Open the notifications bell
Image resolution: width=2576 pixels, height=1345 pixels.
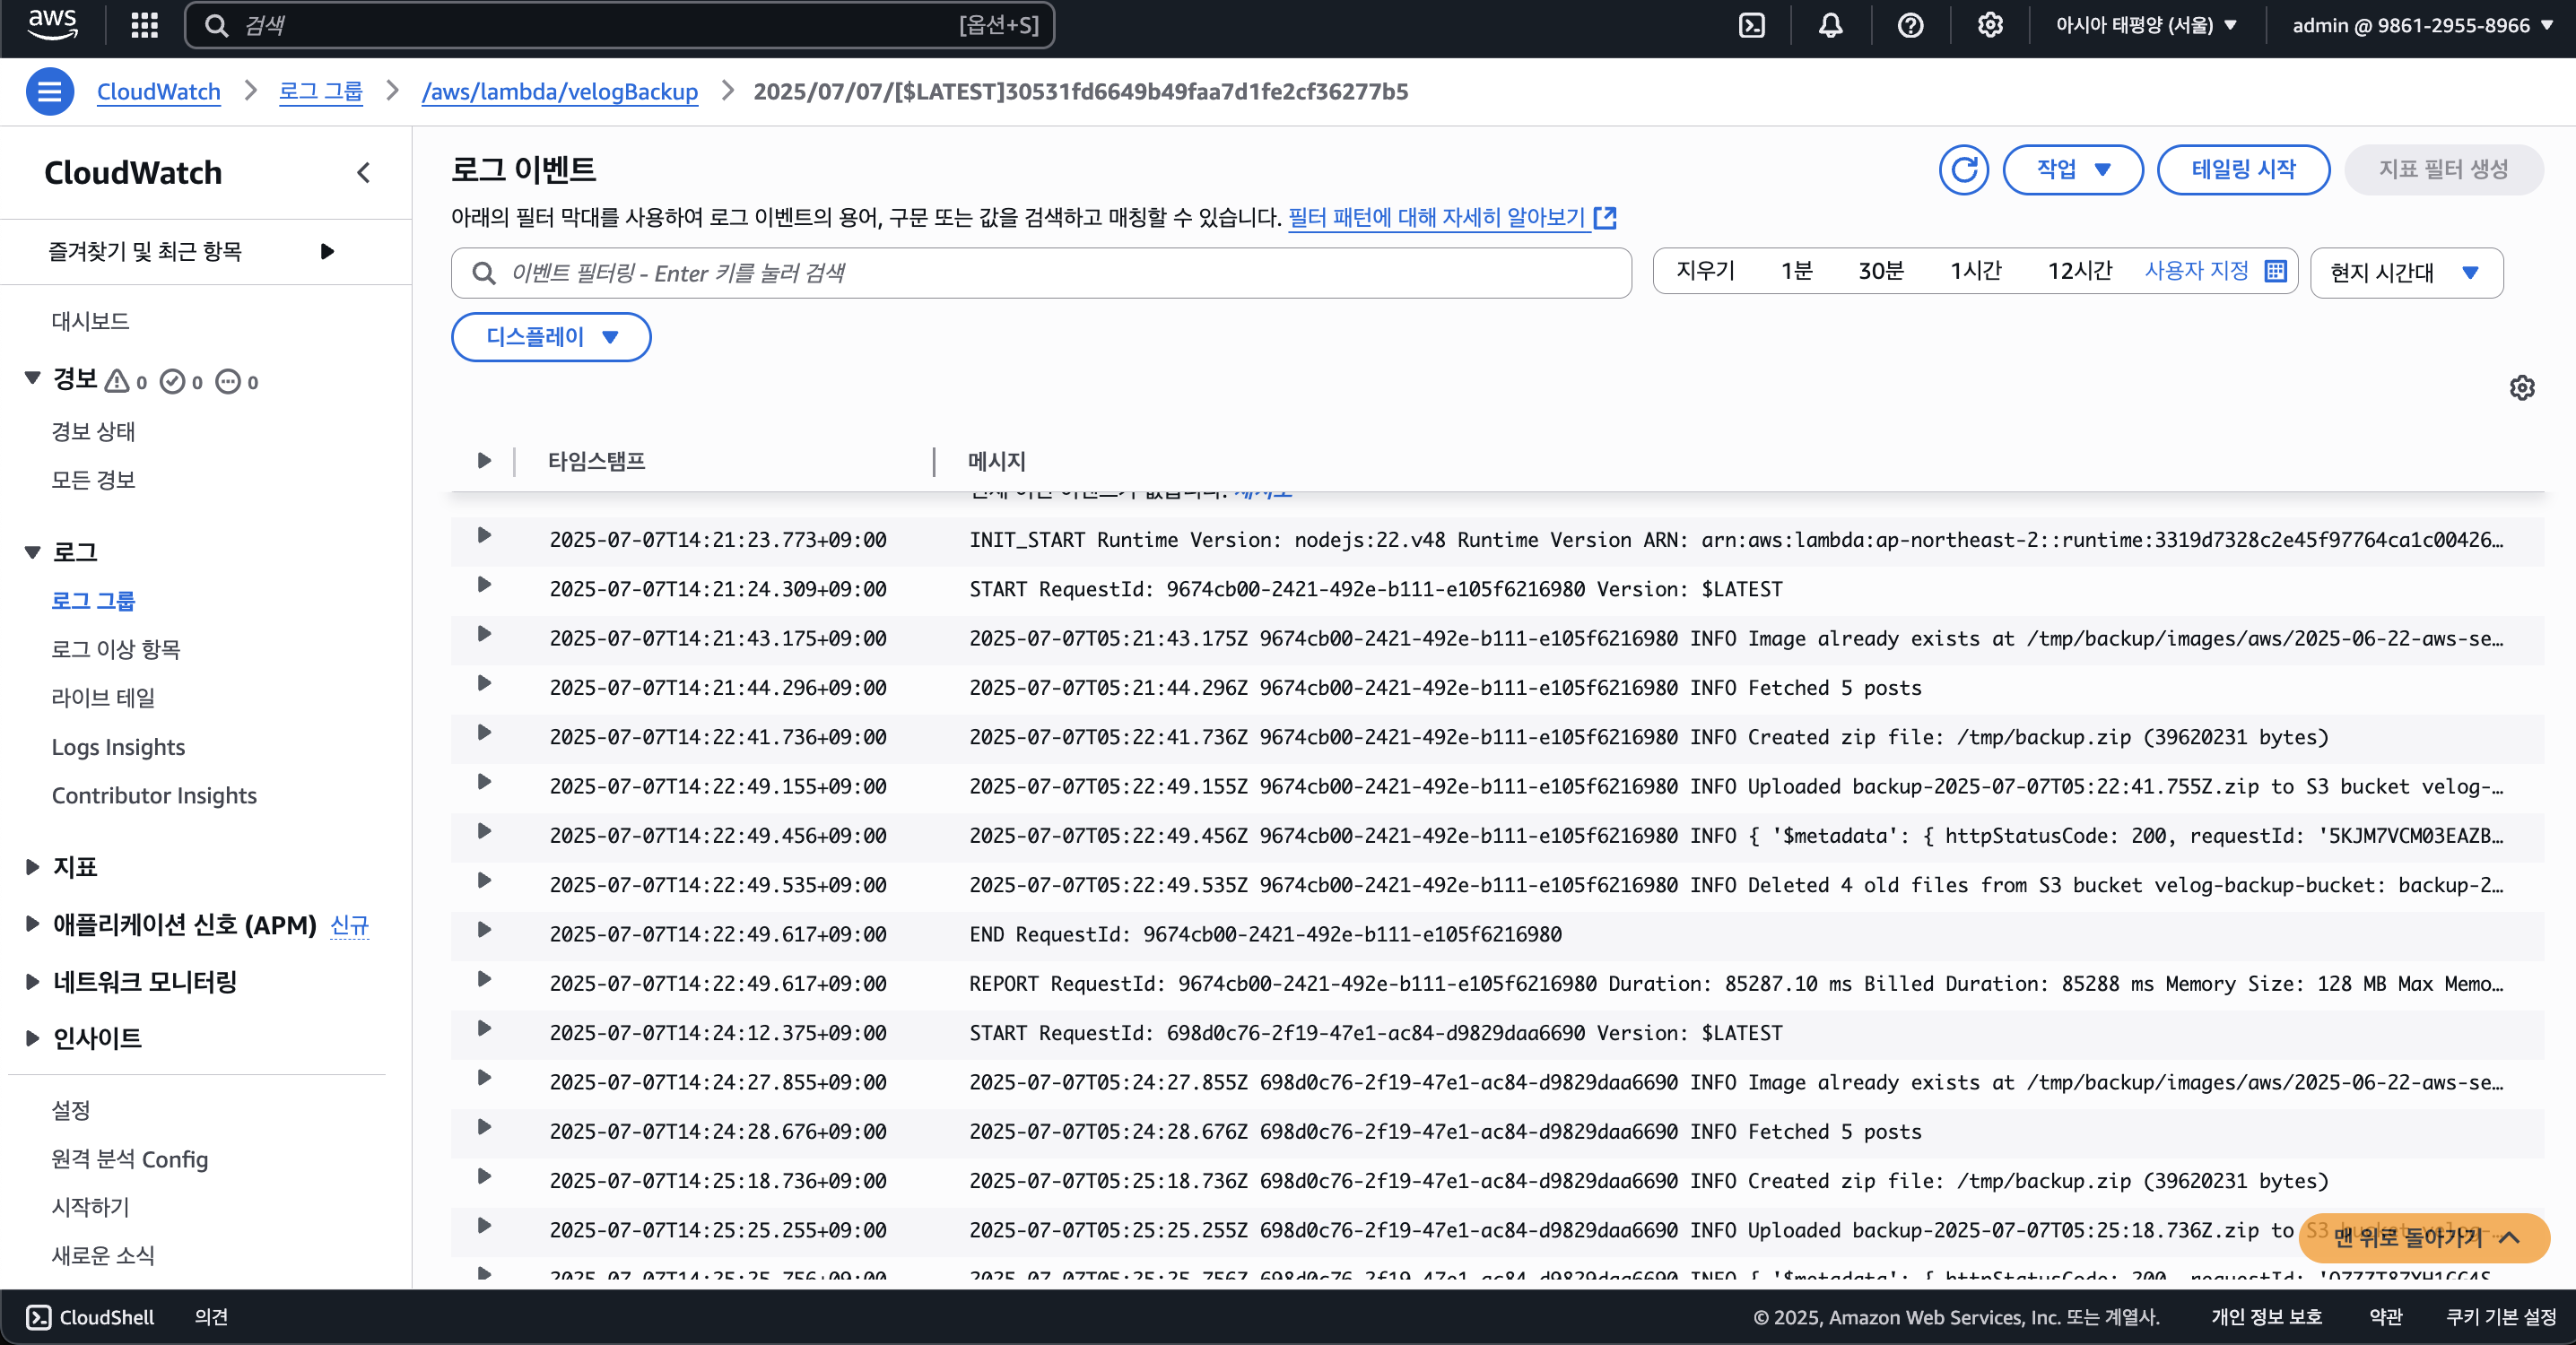[x=1830, y=25]
